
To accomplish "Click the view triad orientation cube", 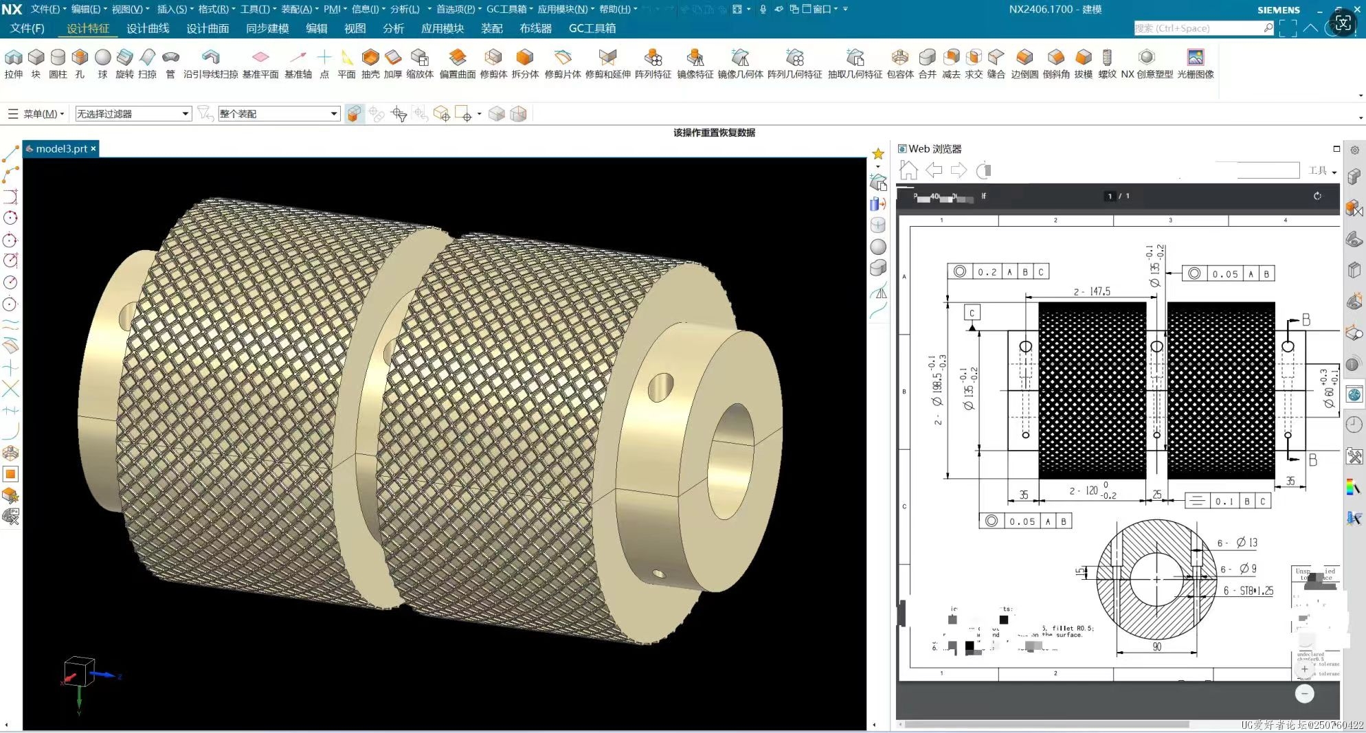I will point(78,672).
